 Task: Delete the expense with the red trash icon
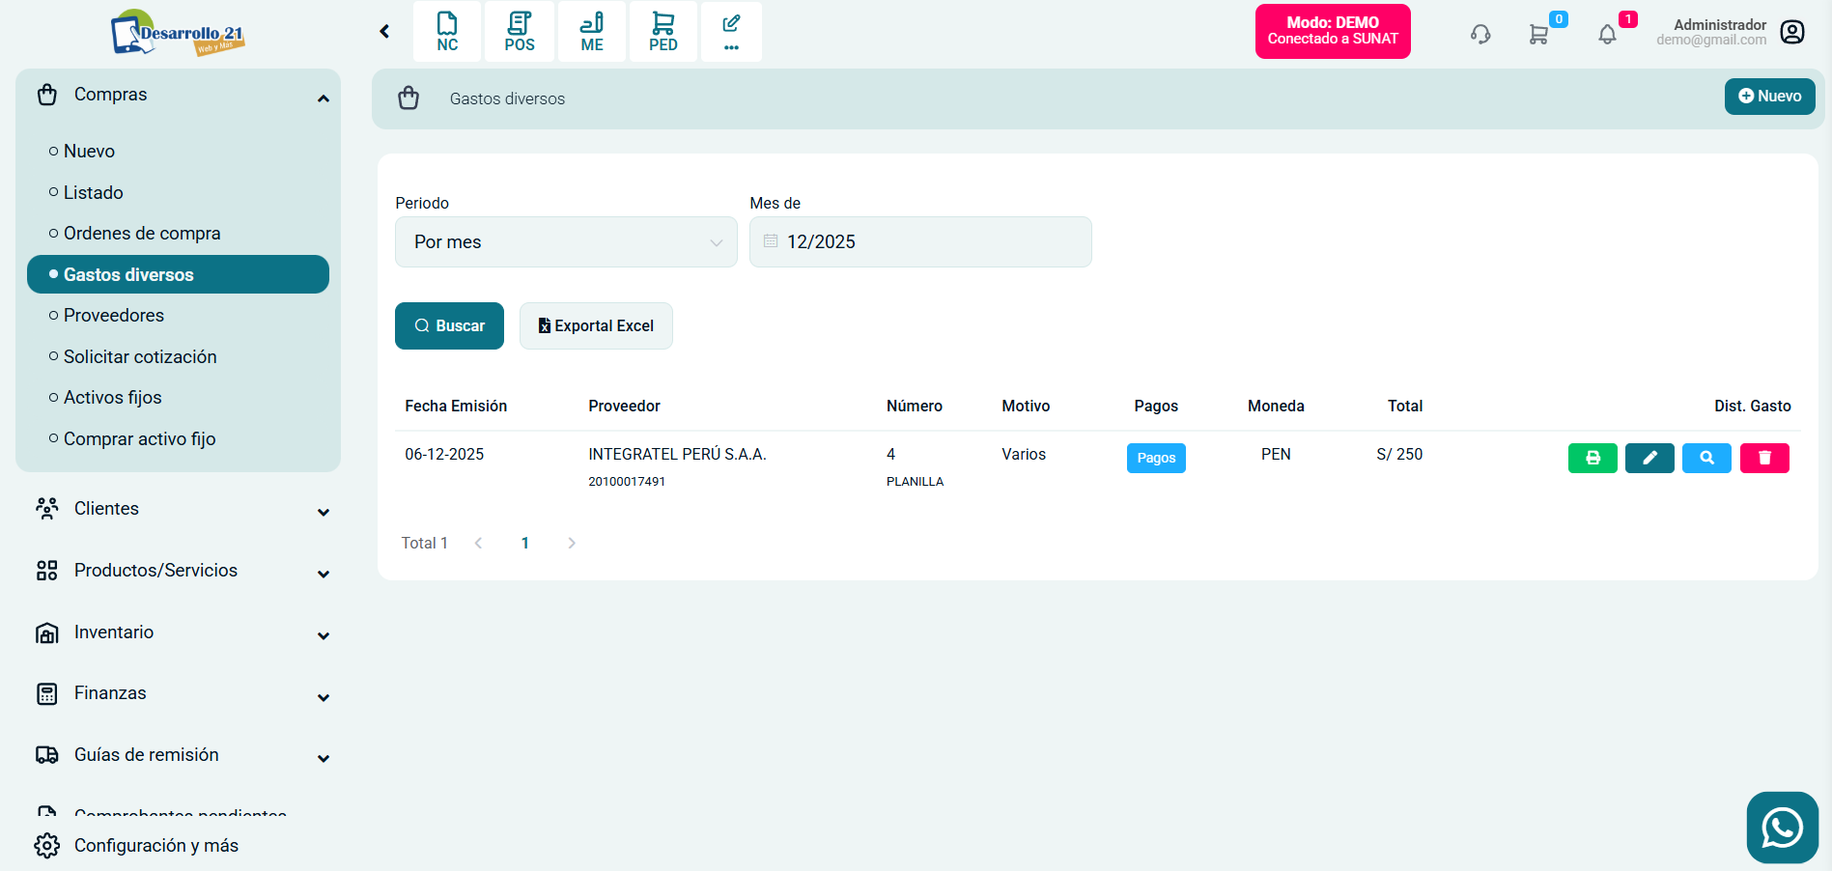point(1764,458)
